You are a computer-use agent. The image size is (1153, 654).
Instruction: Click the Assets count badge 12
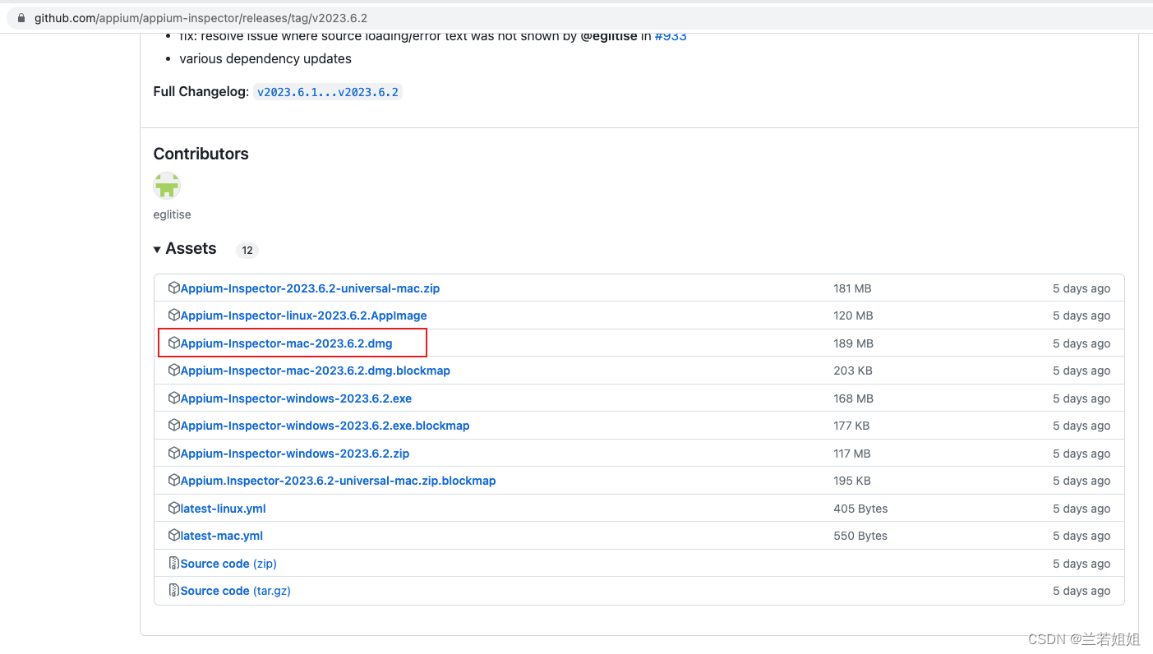pos(247,251)
